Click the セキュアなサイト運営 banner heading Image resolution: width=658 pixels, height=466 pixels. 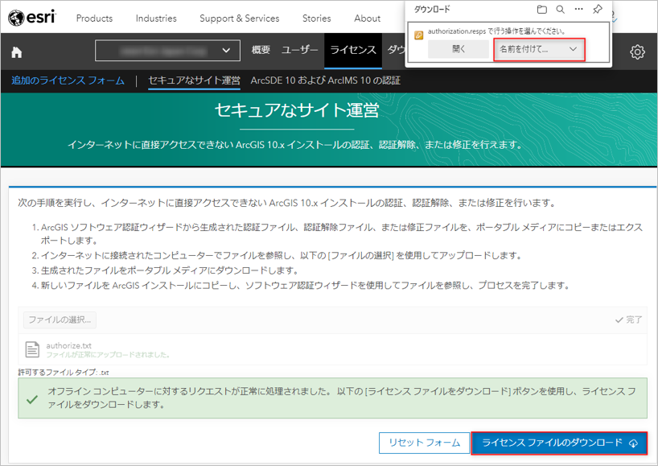297,110
